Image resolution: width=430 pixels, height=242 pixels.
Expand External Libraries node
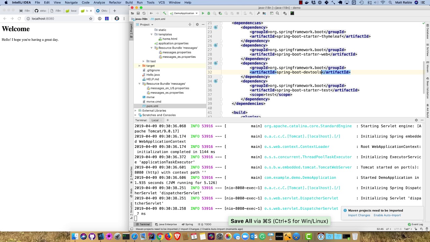[x=135, y=111]
